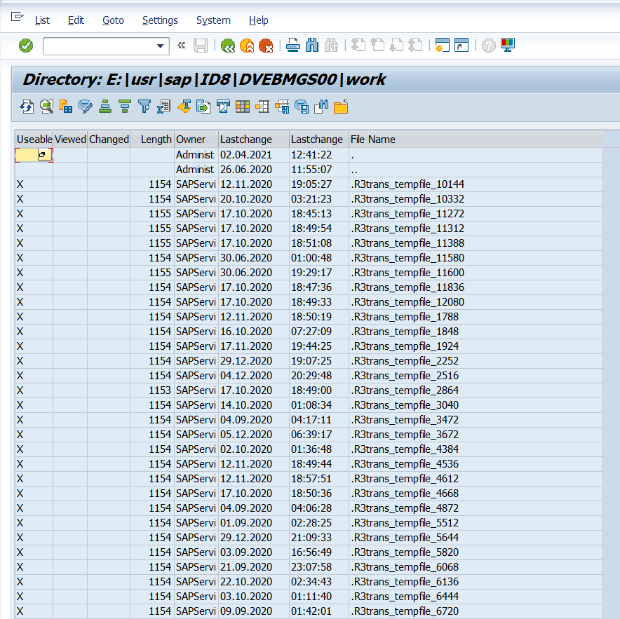Click the Print icon in toolbar

click(x=293, y=46)
